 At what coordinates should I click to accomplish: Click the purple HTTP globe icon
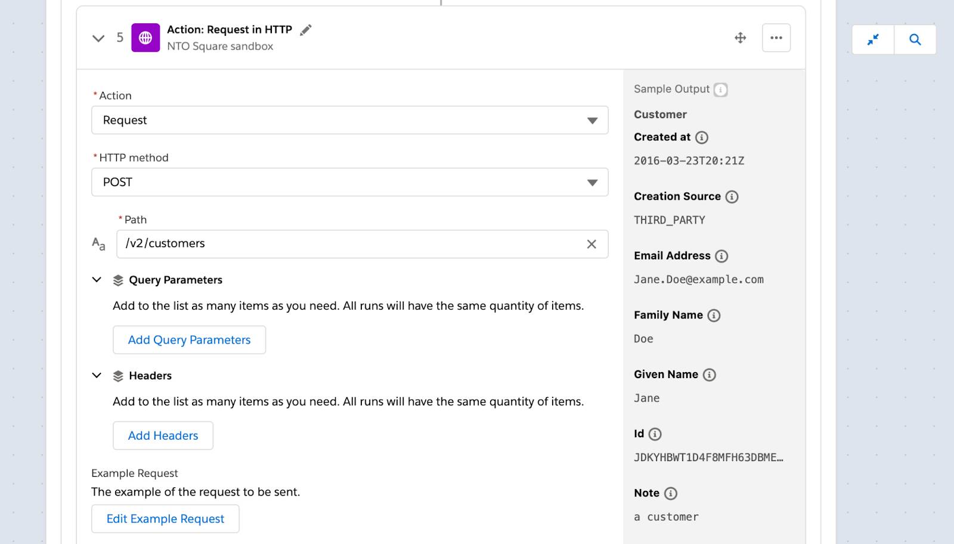[x=145, y=38]
